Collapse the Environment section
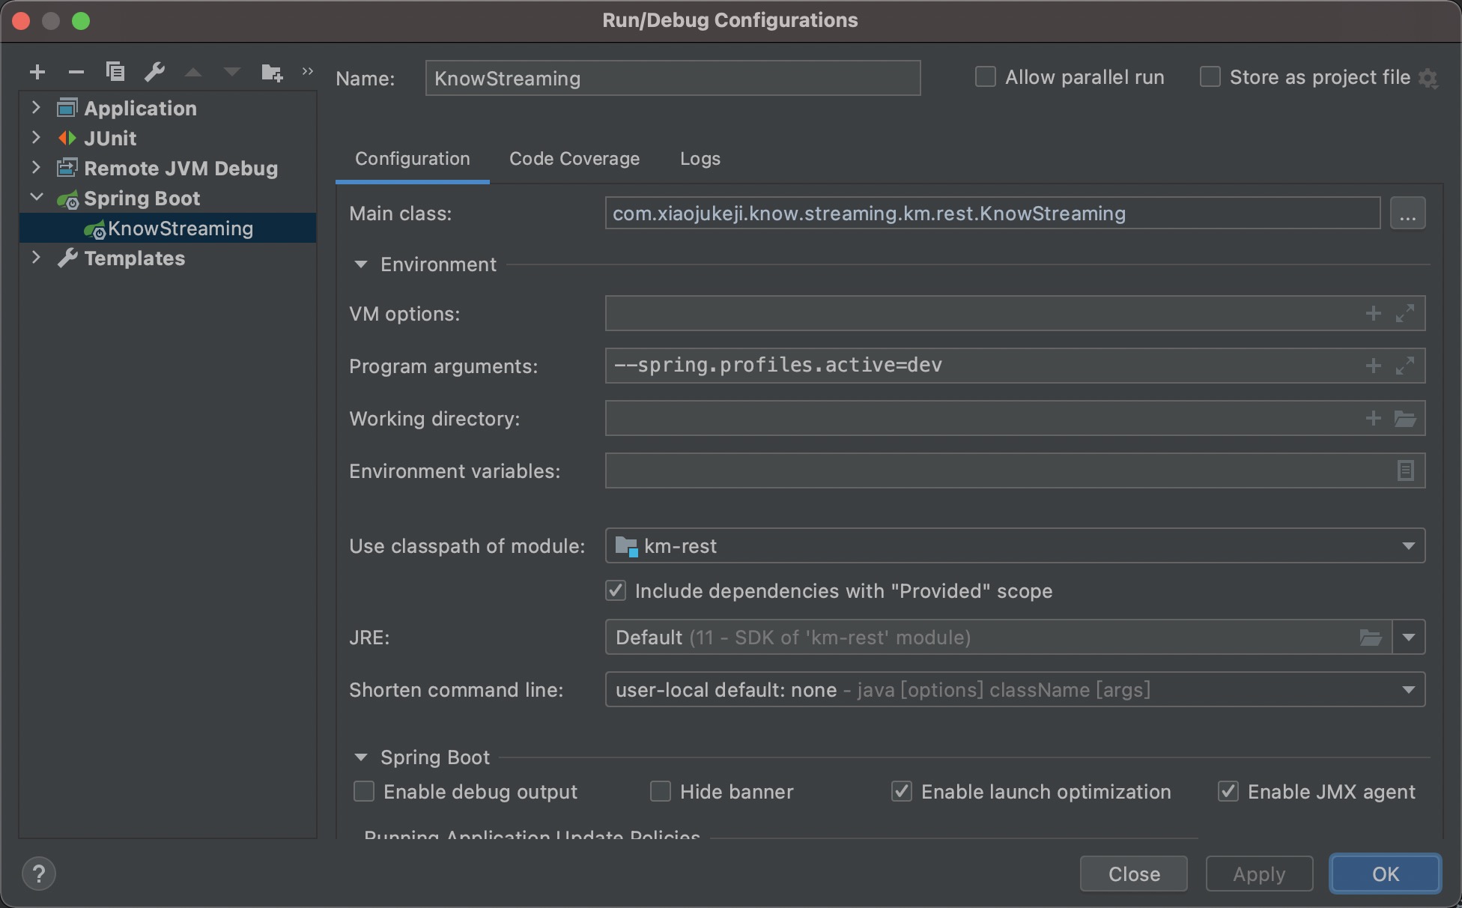This screenshot has width=1462, height=908. [360, 264]
